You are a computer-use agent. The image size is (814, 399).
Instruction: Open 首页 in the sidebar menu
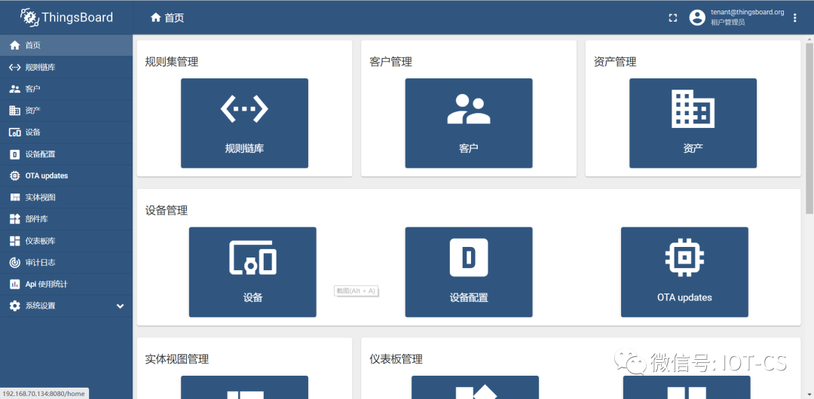pyautogui.click(x=66, y=45)
